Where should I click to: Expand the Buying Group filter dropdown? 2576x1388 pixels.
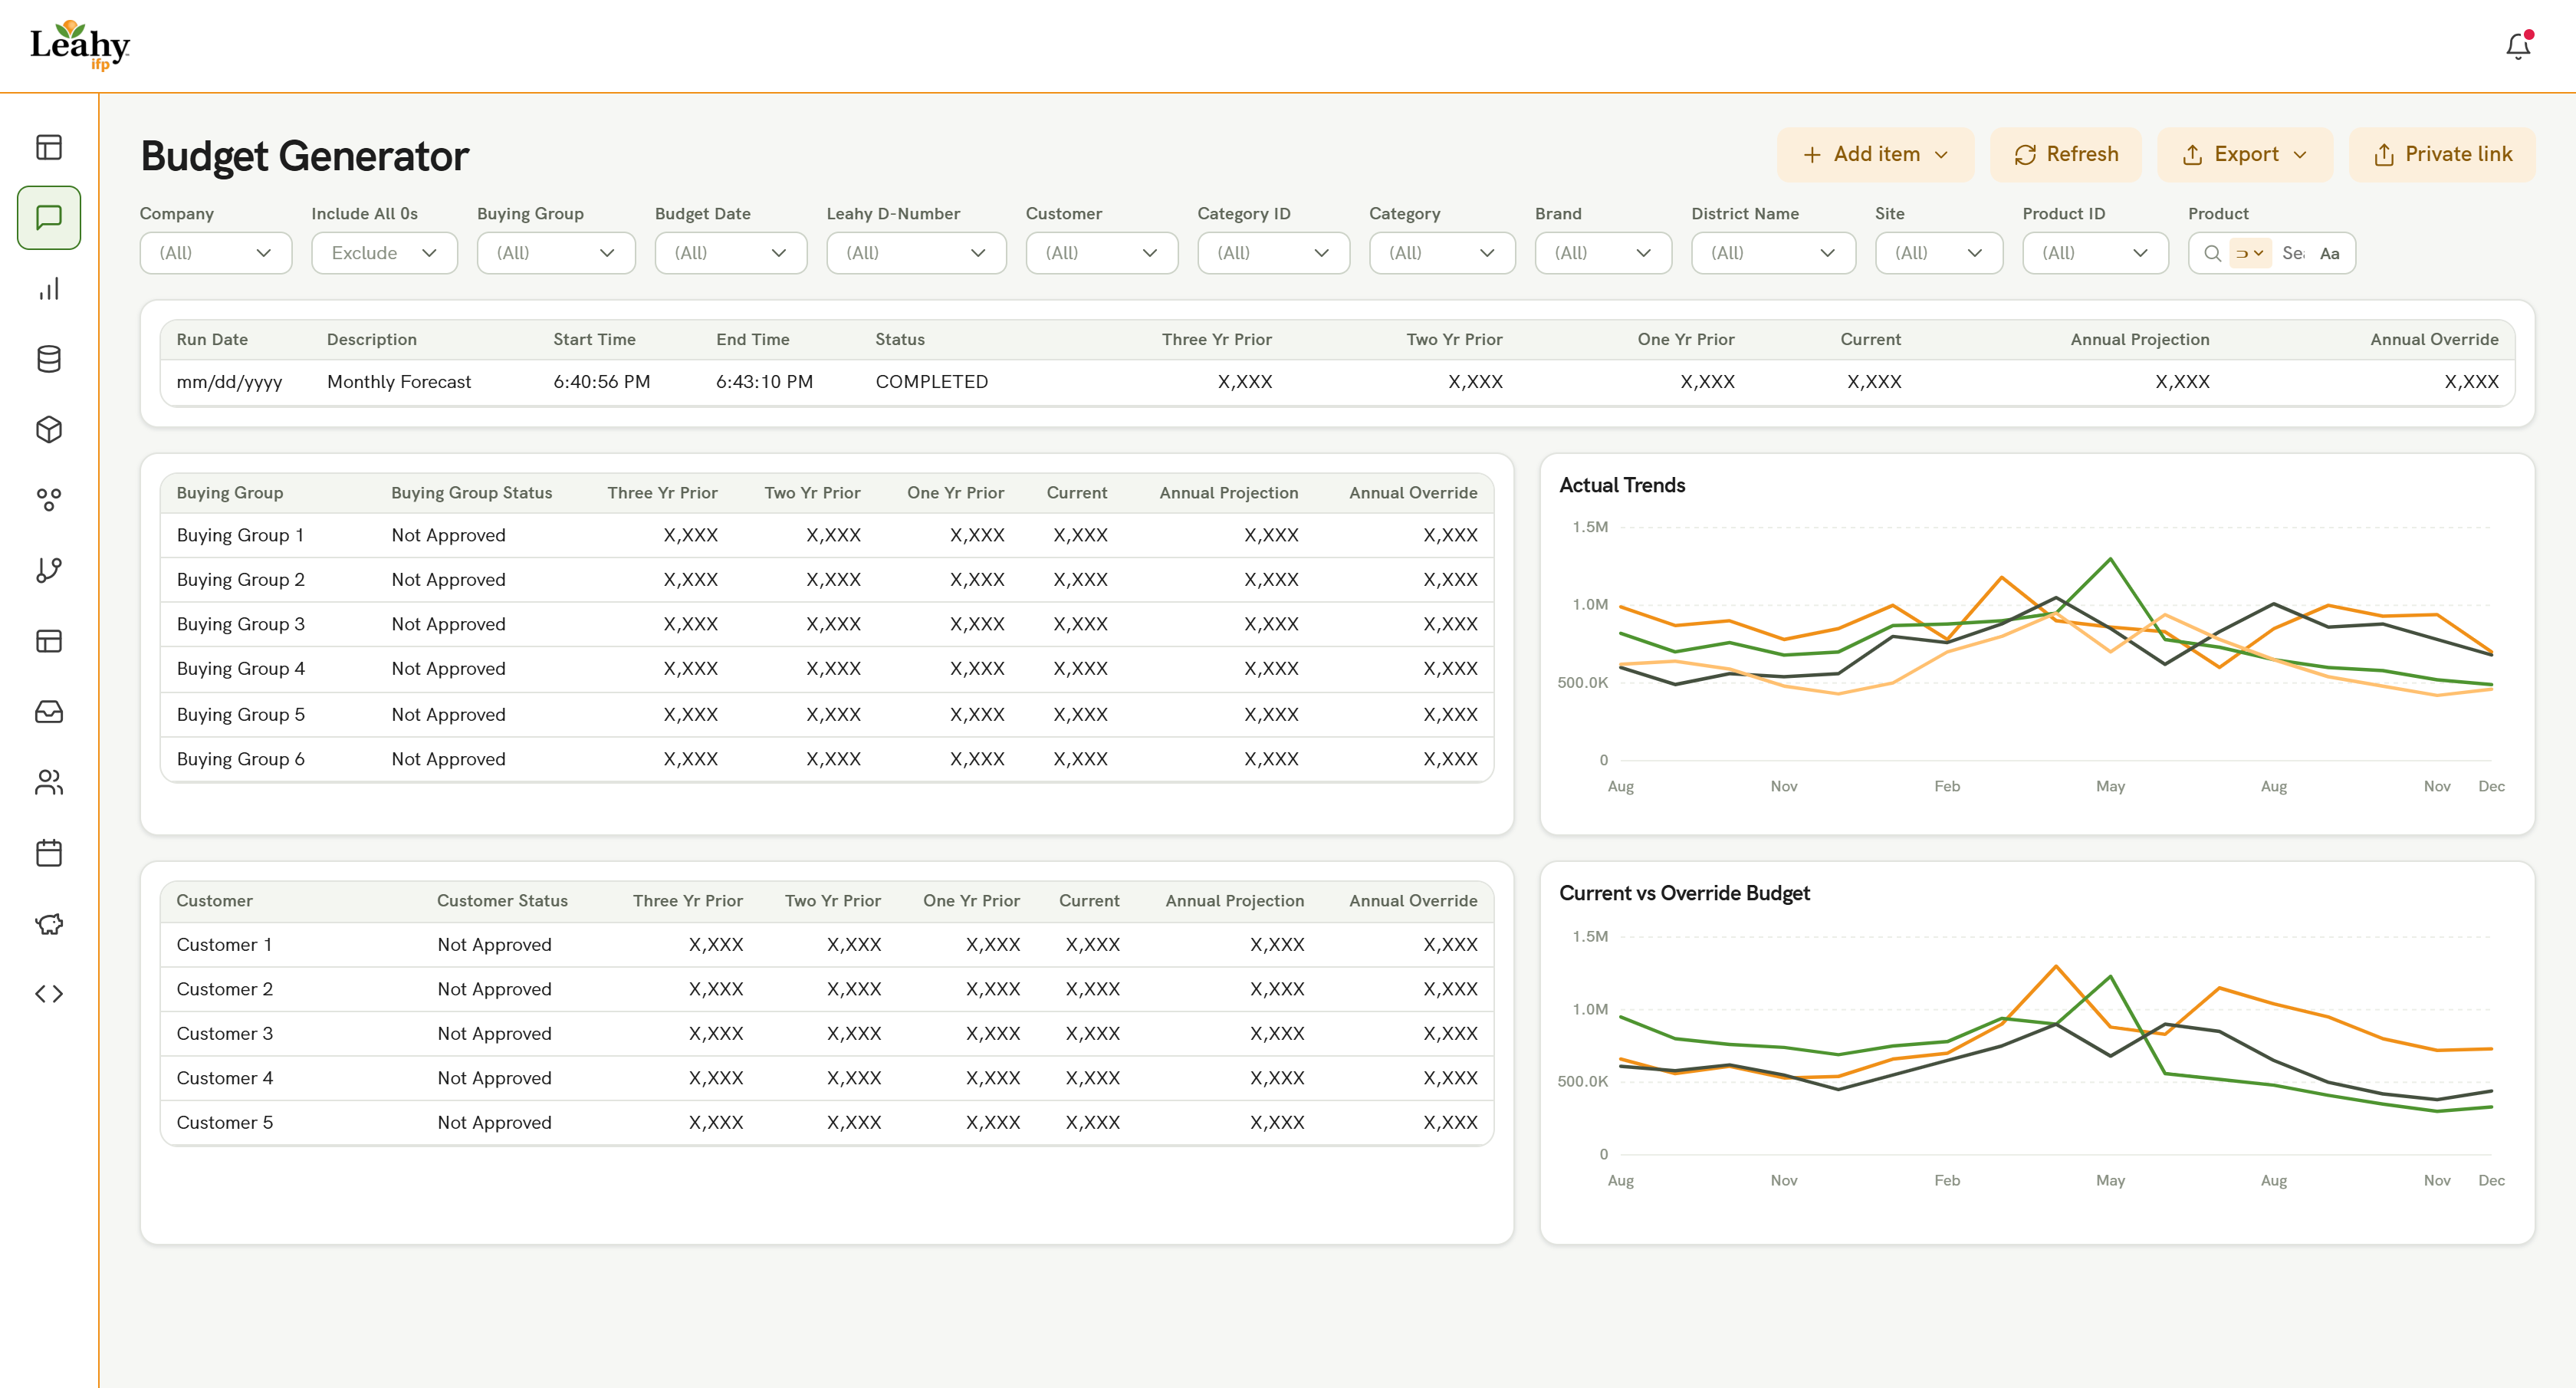click(556, 253)
